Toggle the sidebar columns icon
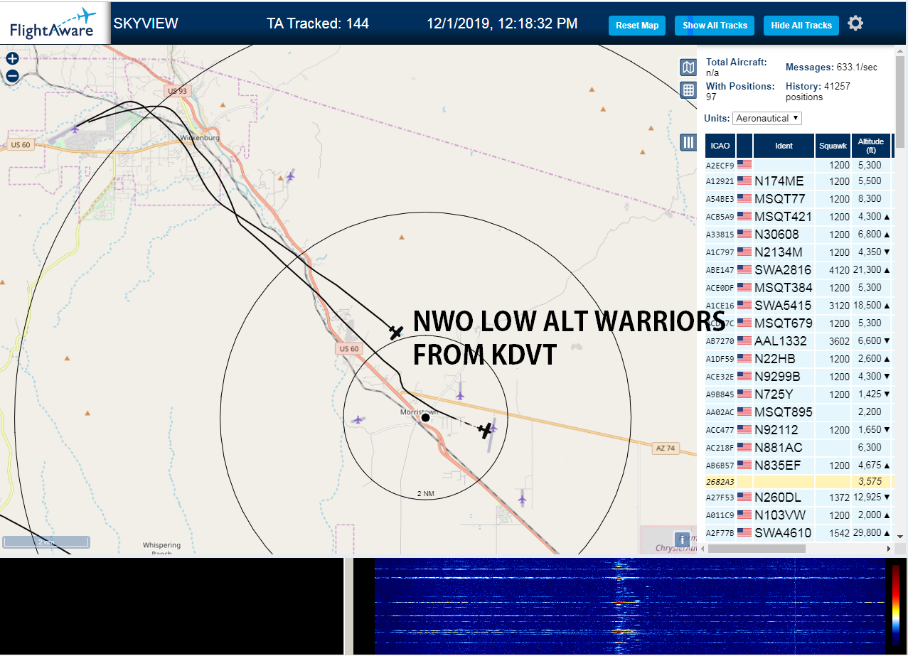Image resolution: width=908 pixels, height=656 pixels. (688, 142)
